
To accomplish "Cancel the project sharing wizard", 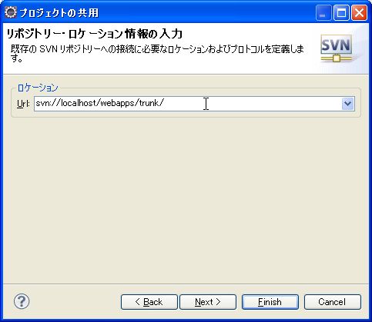I will (333, 302).
